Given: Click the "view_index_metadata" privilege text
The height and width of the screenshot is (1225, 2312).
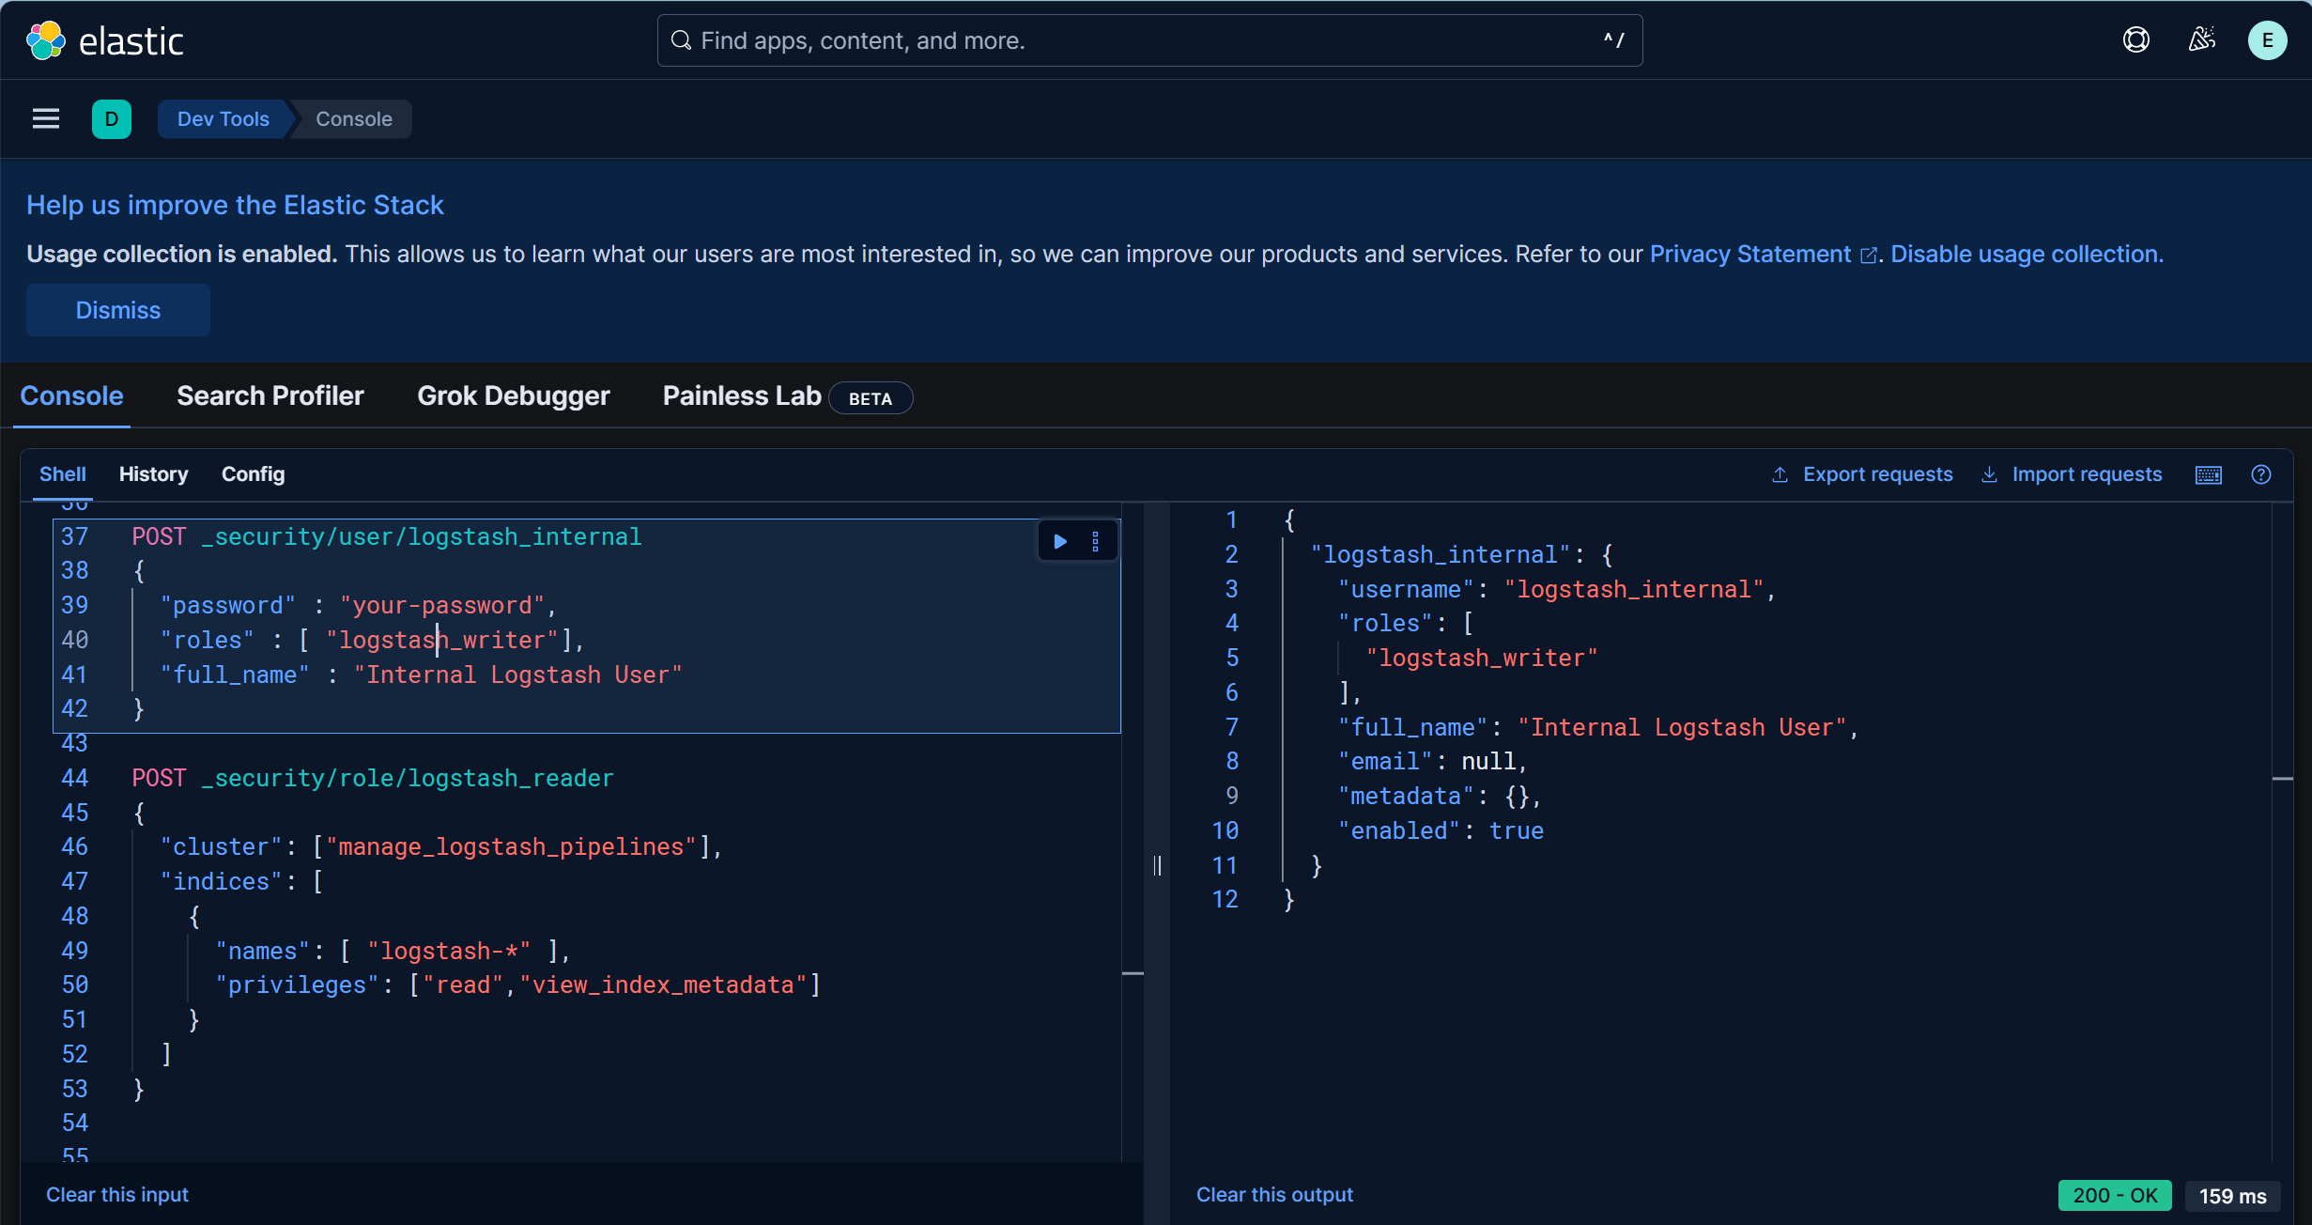Looking at the screenshot, I should pos(664,985).
